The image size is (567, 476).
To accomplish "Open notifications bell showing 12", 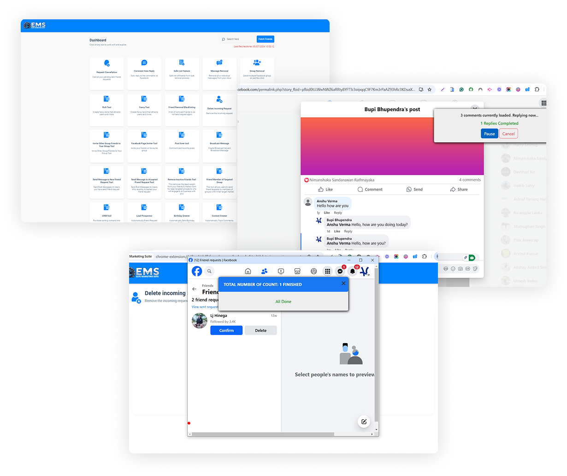I will [353, 271].
